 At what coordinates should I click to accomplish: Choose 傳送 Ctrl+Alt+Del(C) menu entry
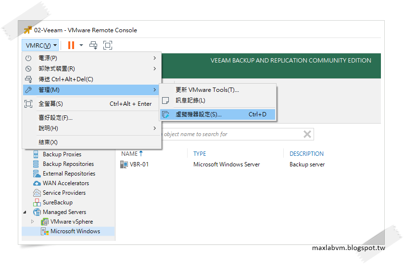pyautogui.click(x=92, y=79)
